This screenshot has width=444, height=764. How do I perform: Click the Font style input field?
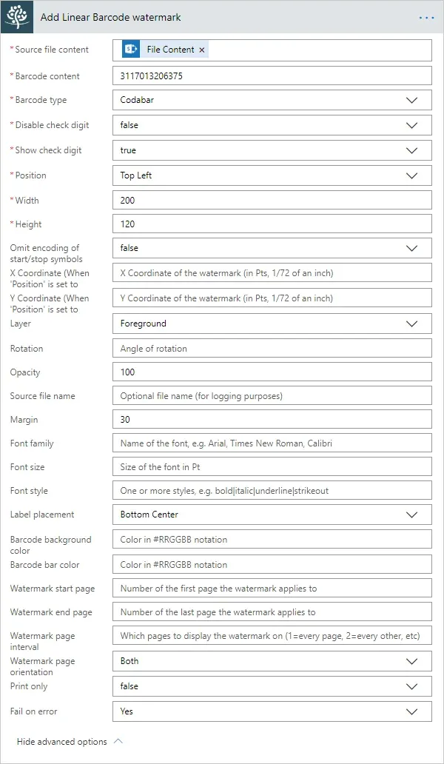point(272,491)
